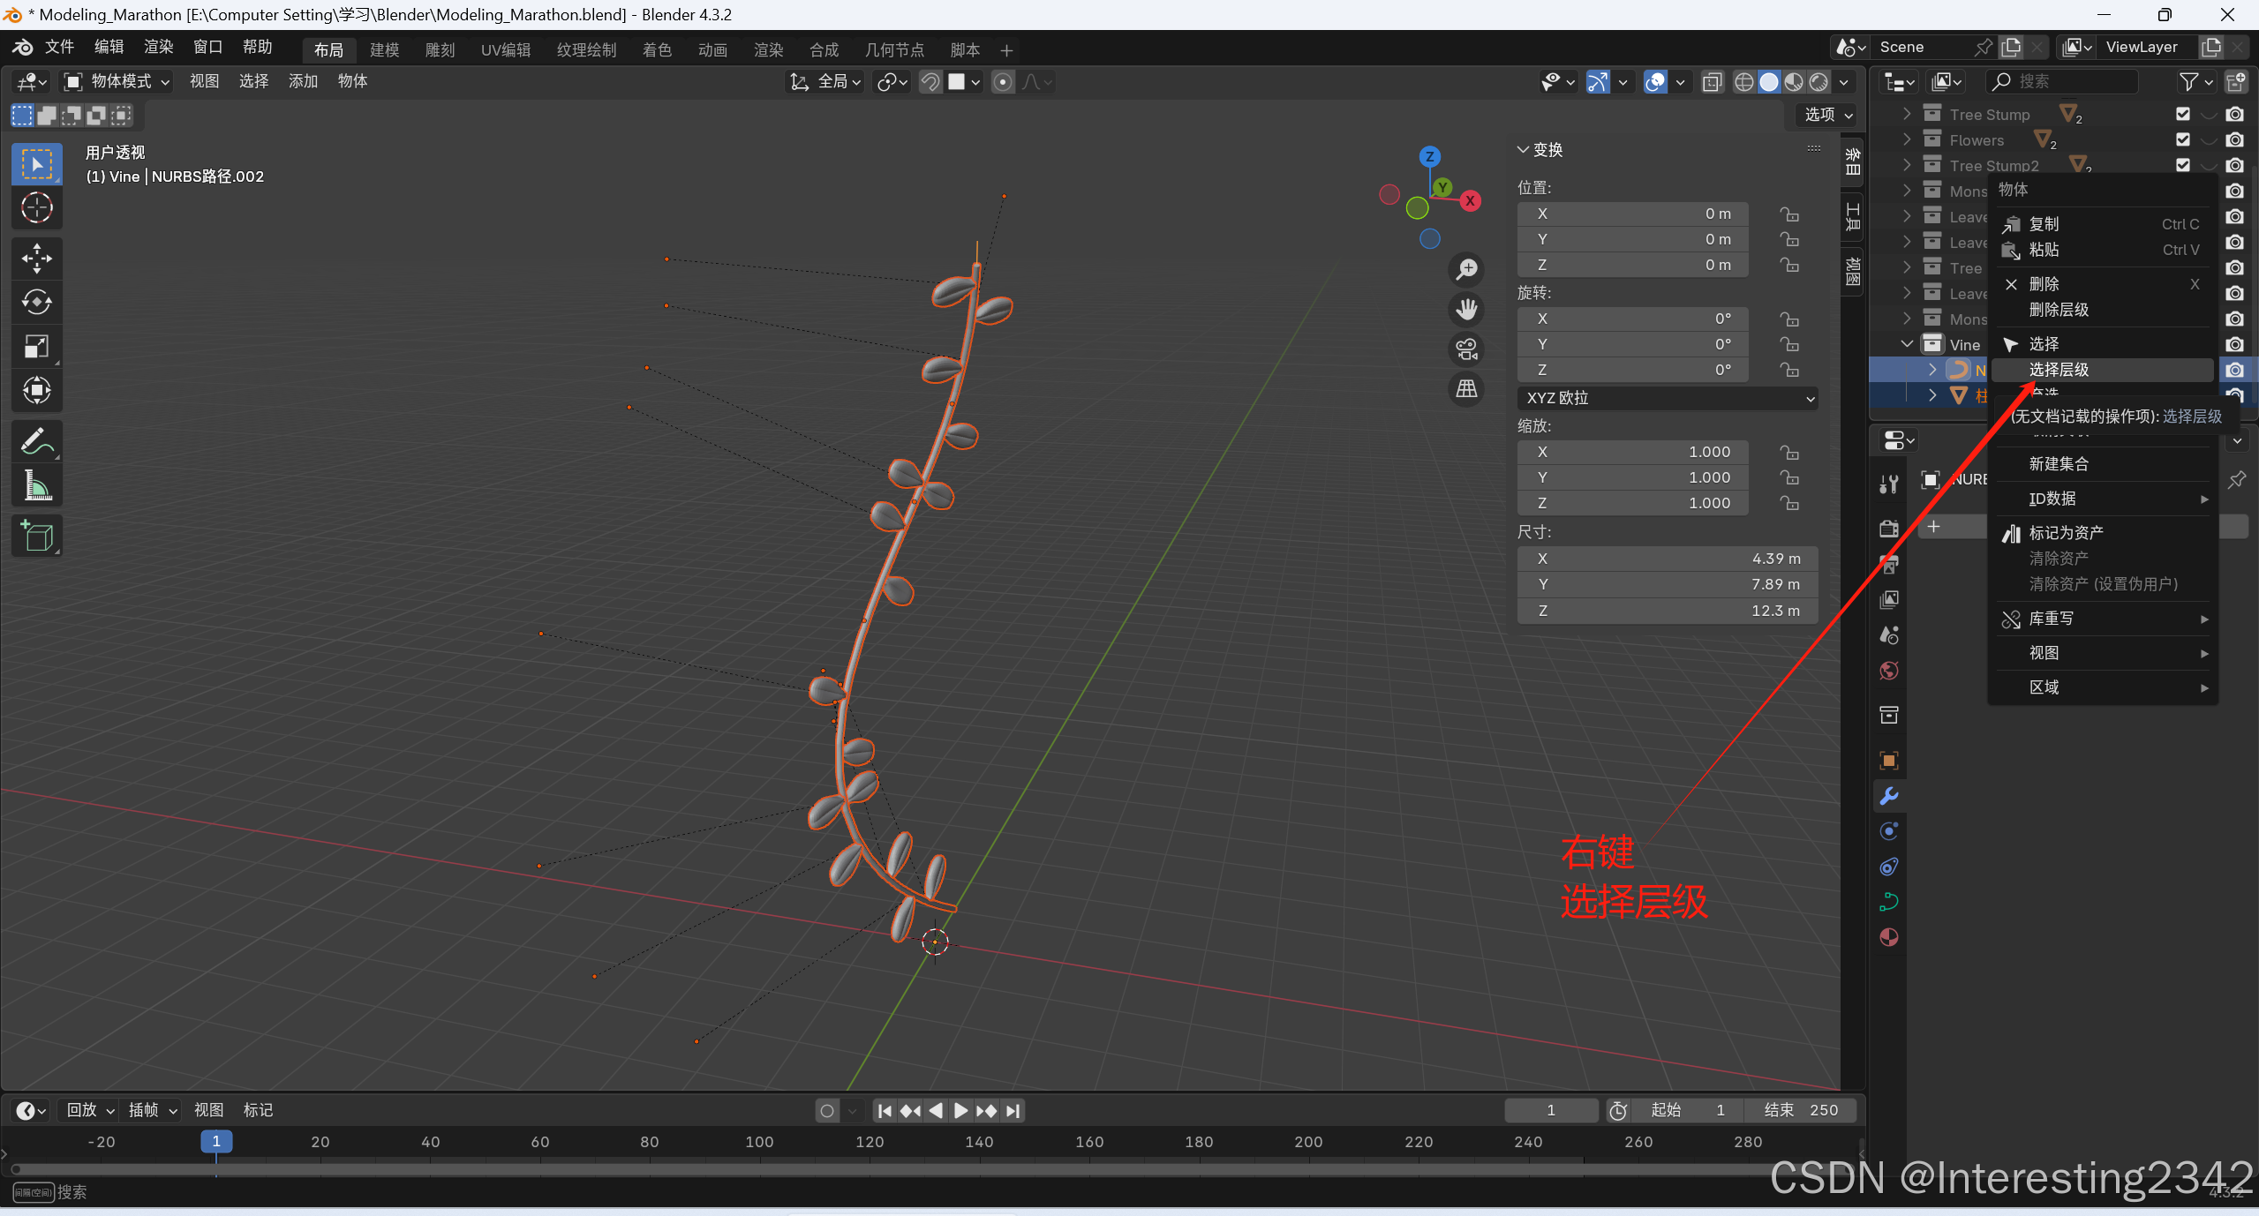Open Modifier properties wrench tab
This screenshot has width=2259, height=1216.
[x=1888, y=796]
